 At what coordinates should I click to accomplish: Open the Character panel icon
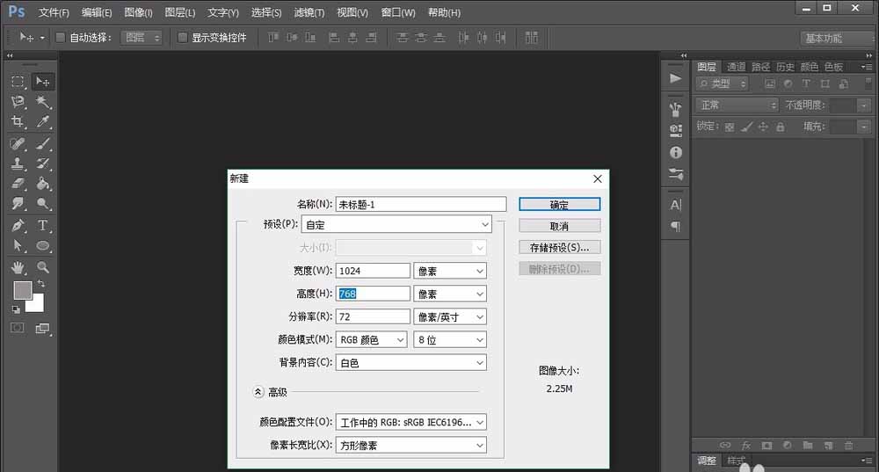coord(676,205)
